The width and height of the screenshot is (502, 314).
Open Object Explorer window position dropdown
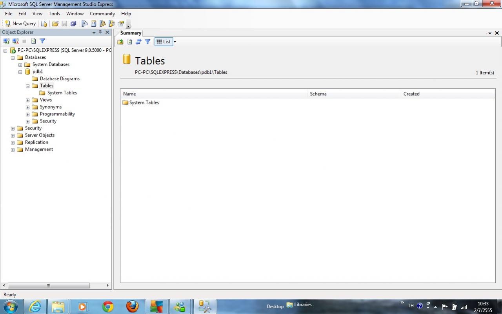(94, 33)
